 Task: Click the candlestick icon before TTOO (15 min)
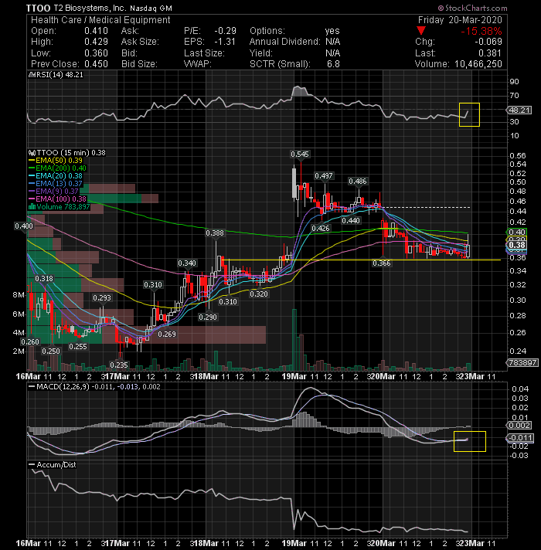[x=32, y=153]
